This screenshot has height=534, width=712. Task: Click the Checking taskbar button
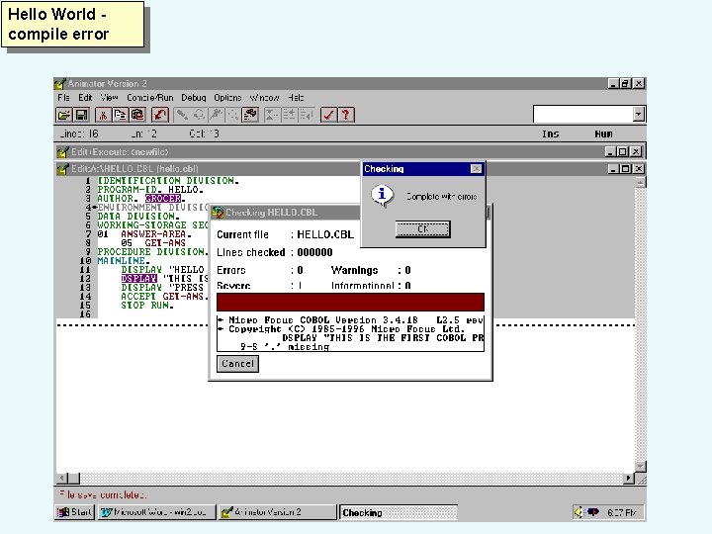coord(399,512)
